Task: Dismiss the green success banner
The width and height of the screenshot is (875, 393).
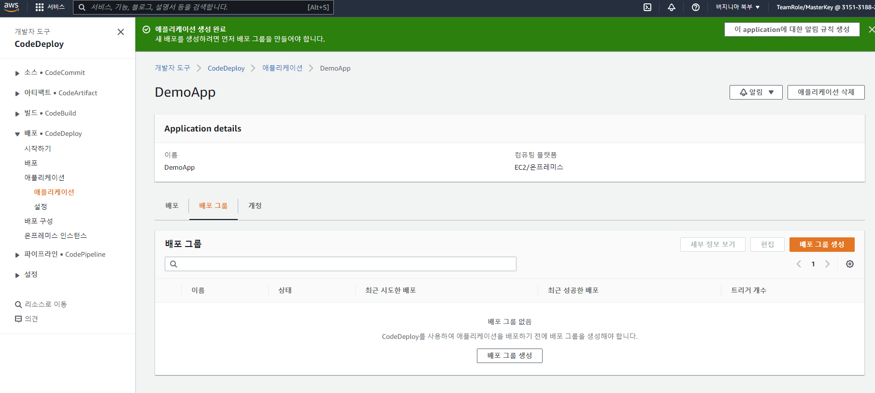Action: [871, 29]
